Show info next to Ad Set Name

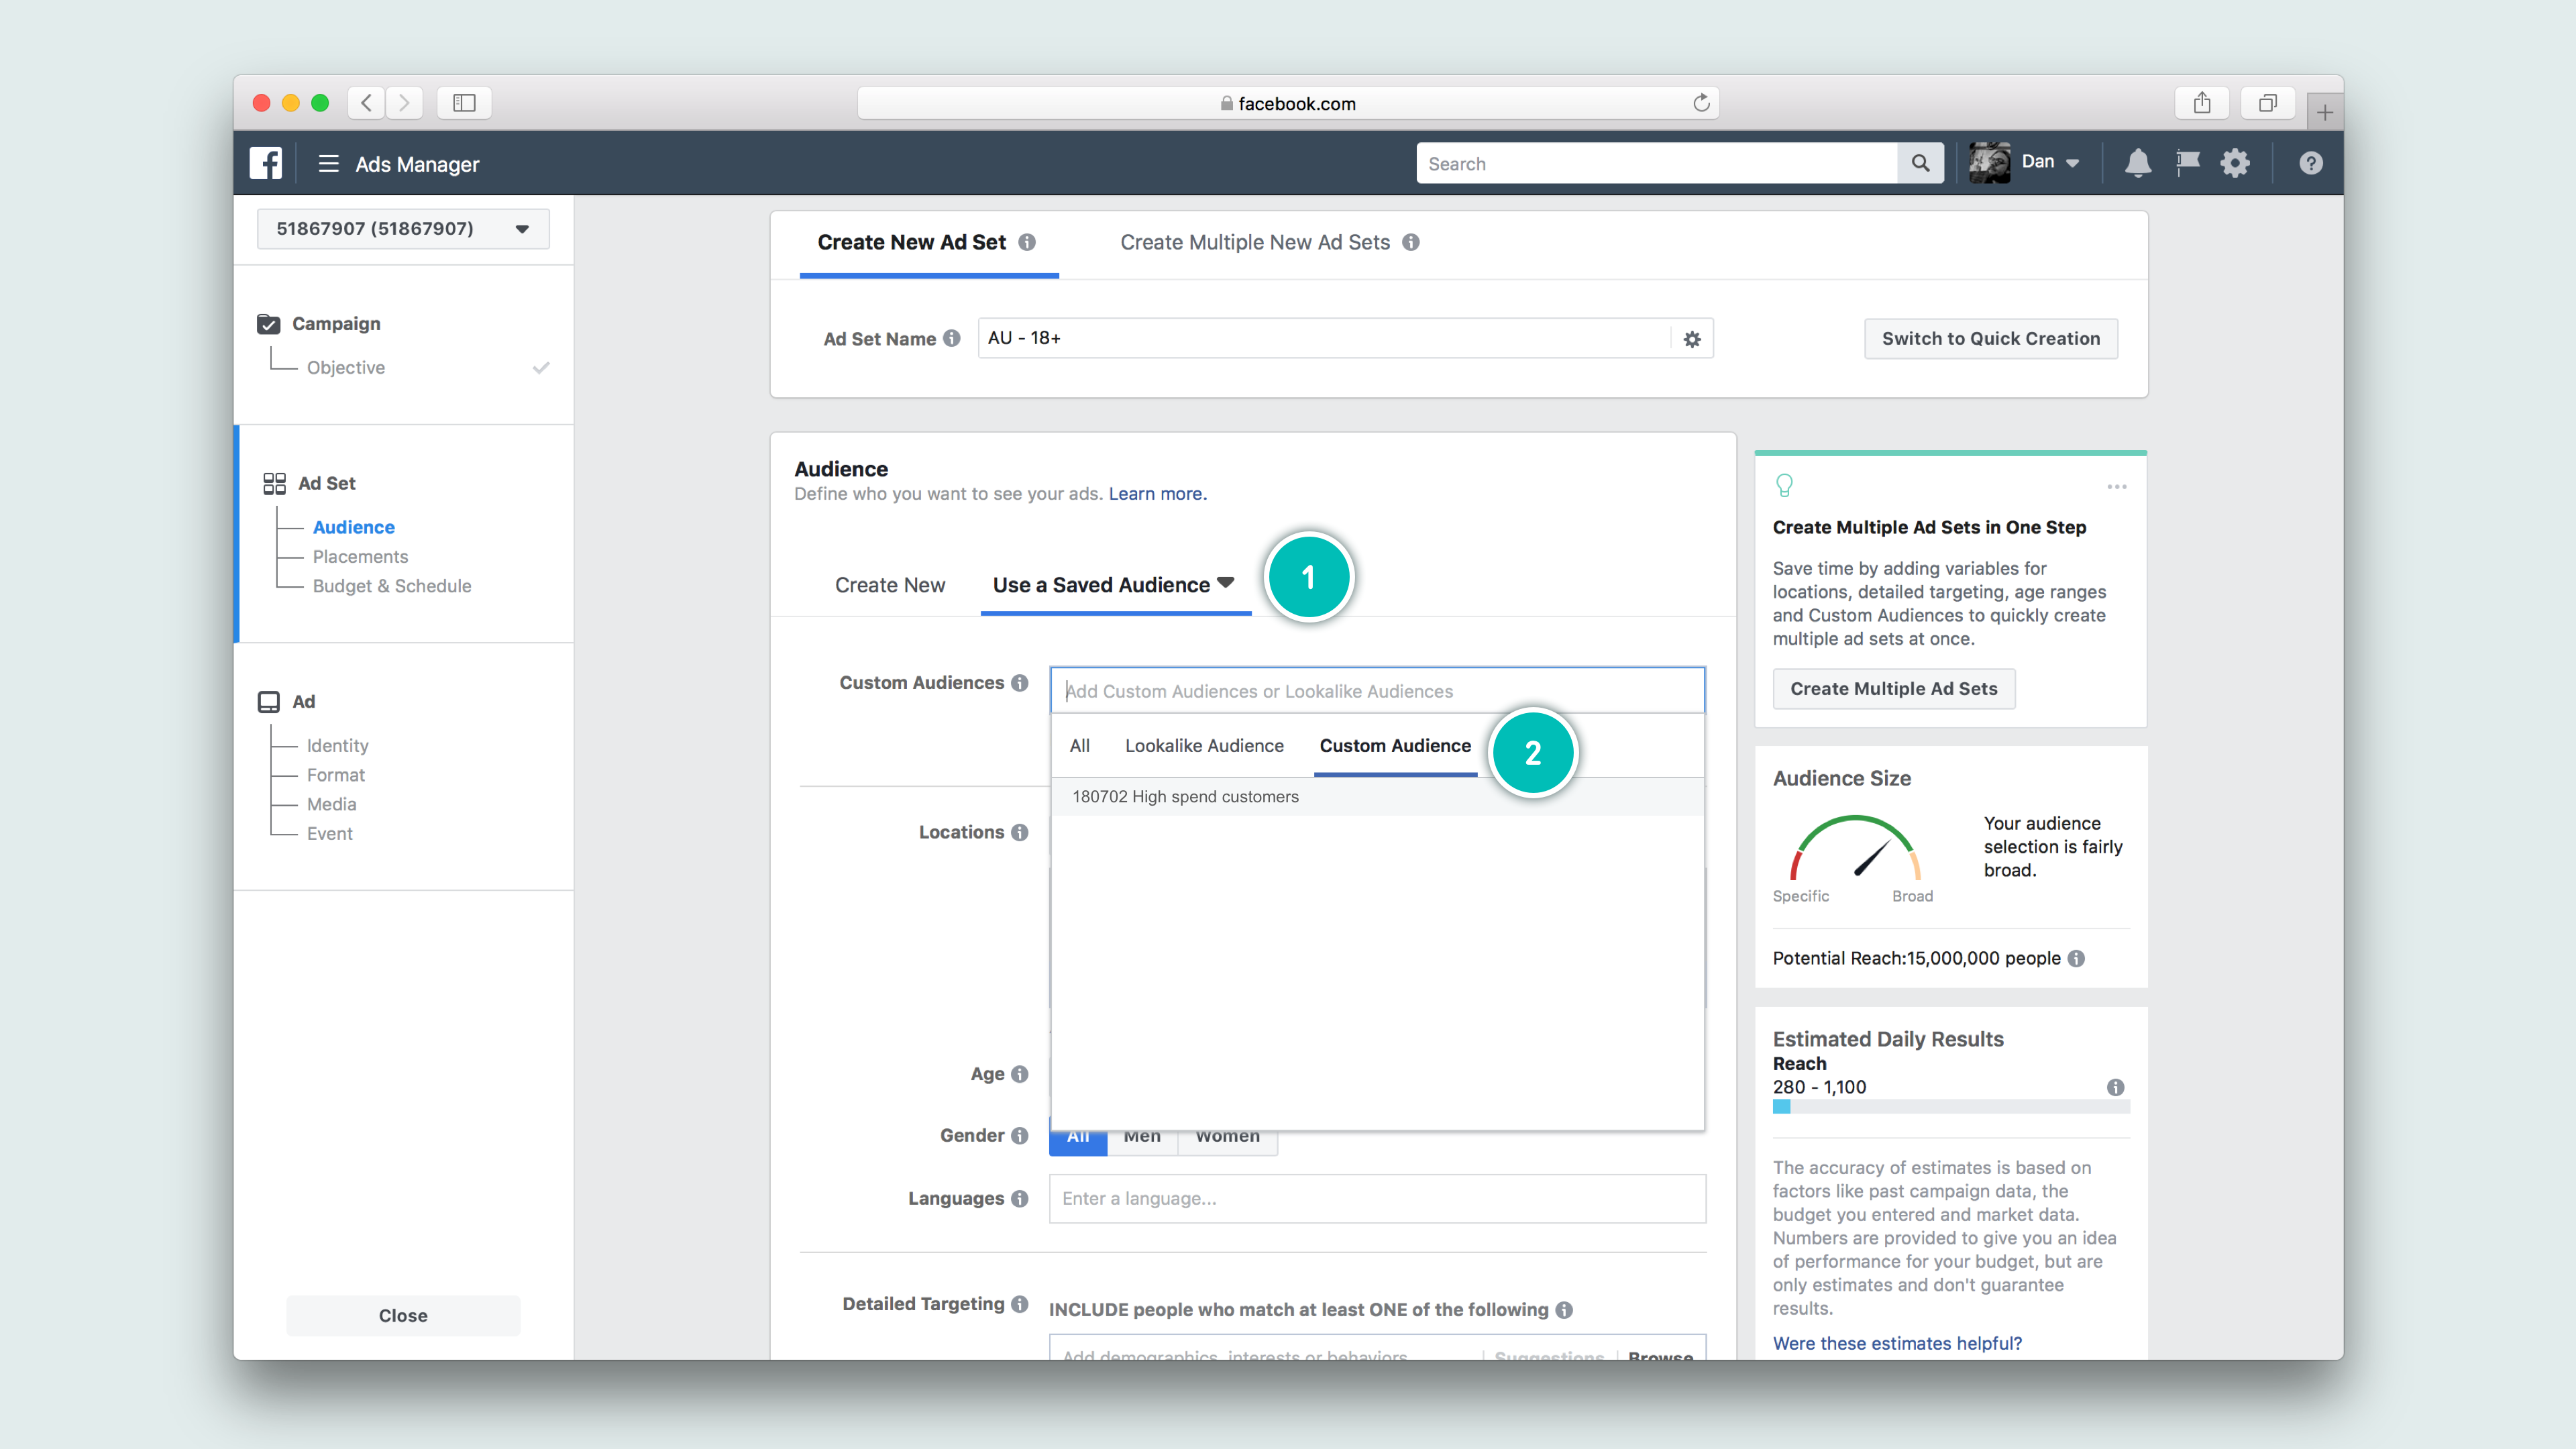[952, 338]
